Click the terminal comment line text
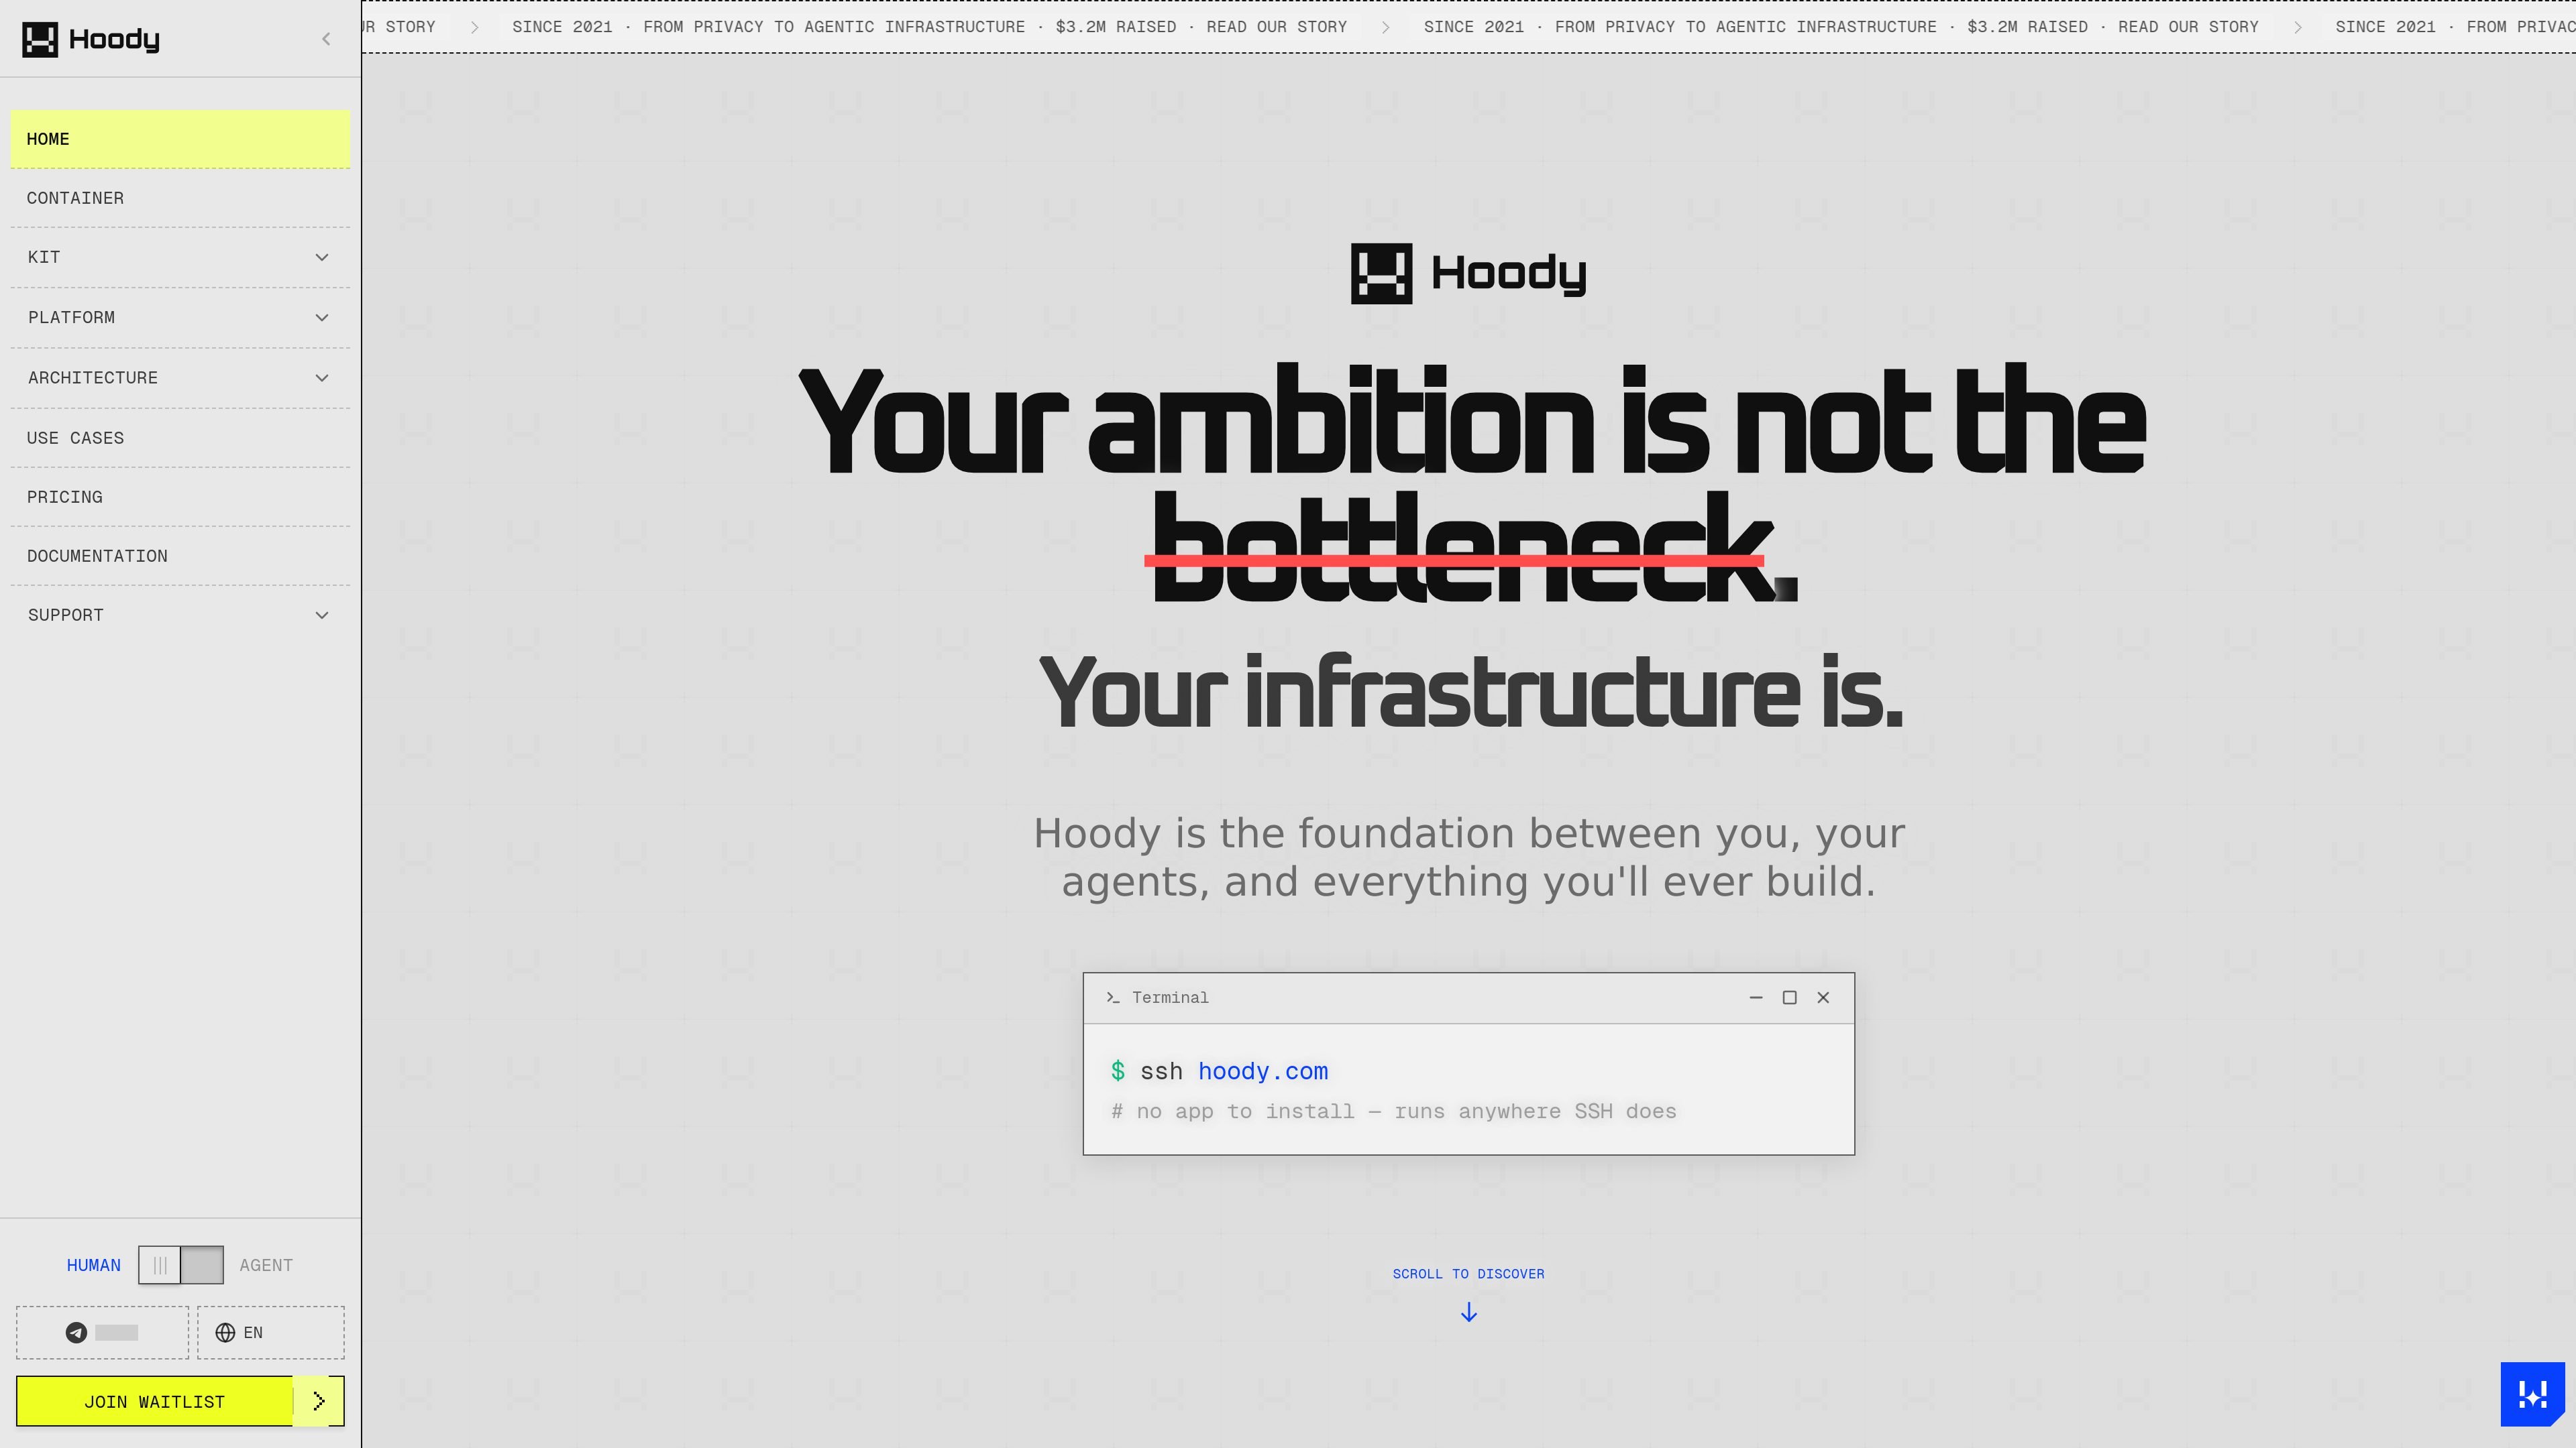This screenshot has height=1448, width=2576. click(1394, 1111)
